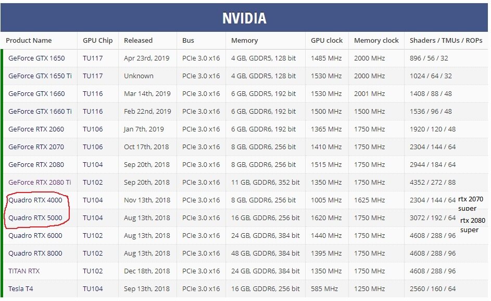Image resolution: width=491 pixels, height=301 pixels.
Task: Sort by the Product Name column header
Action: [29, 41]
